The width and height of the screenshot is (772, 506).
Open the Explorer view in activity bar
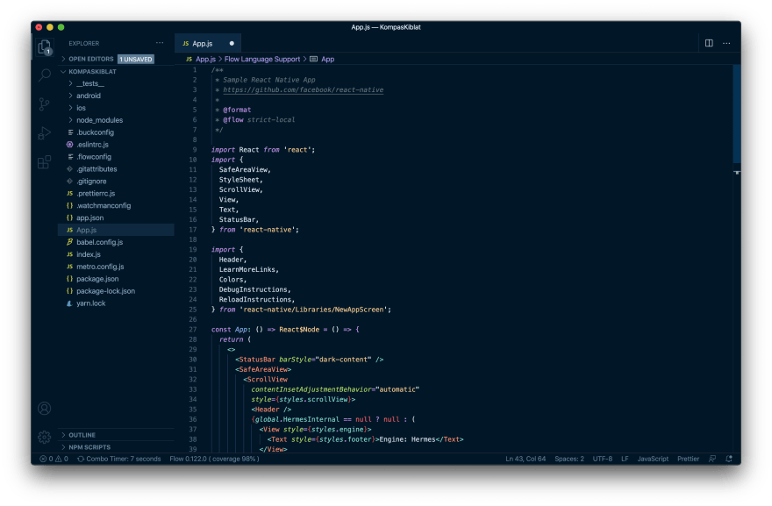click(x=45, y=47)
